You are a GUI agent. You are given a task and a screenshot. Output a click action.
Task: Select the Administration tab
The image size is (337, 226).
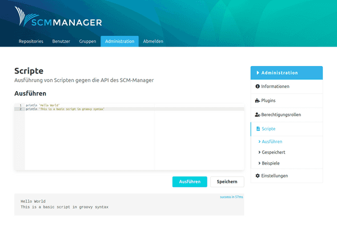119,42
